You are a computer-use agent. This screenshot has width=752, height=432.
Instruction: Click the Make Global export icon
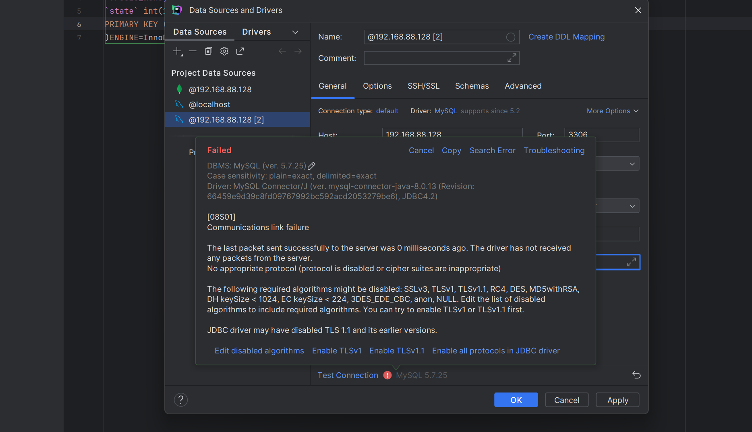click(240, 51)
